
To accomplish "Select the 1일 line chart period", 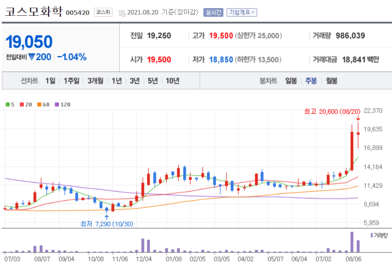I will pos(50,81).
